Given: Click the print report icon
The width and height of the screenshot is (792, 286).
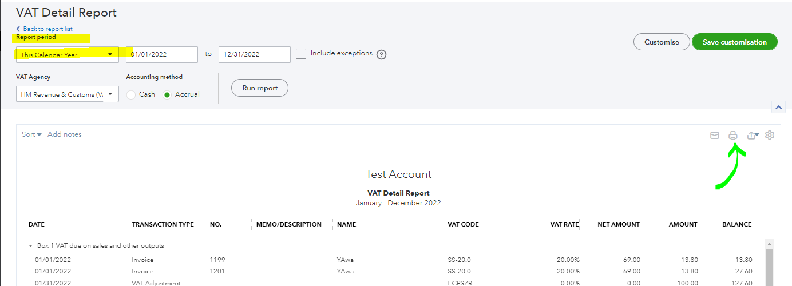Looking at the screenshot, I should 732,136.
